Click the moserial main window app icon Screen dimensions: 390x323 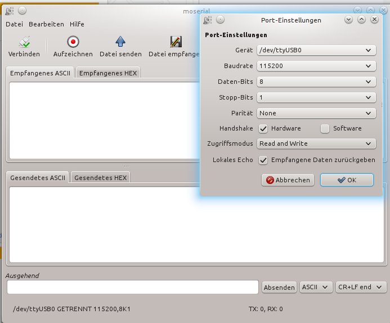coord(10,11)
